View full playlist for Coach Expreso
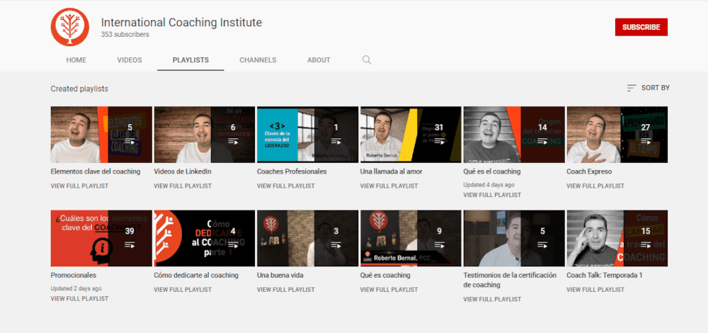 click(x=595, y=186)
